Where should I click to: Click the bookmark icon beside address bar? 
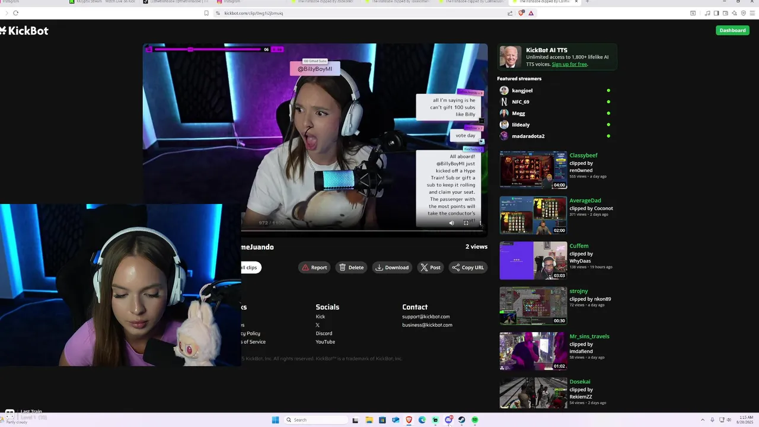pyautogui.click(x=206, y=13)
